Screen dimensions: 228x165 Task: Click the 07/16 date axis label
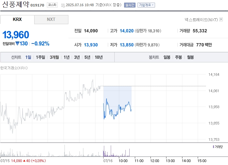click(108, 161)
